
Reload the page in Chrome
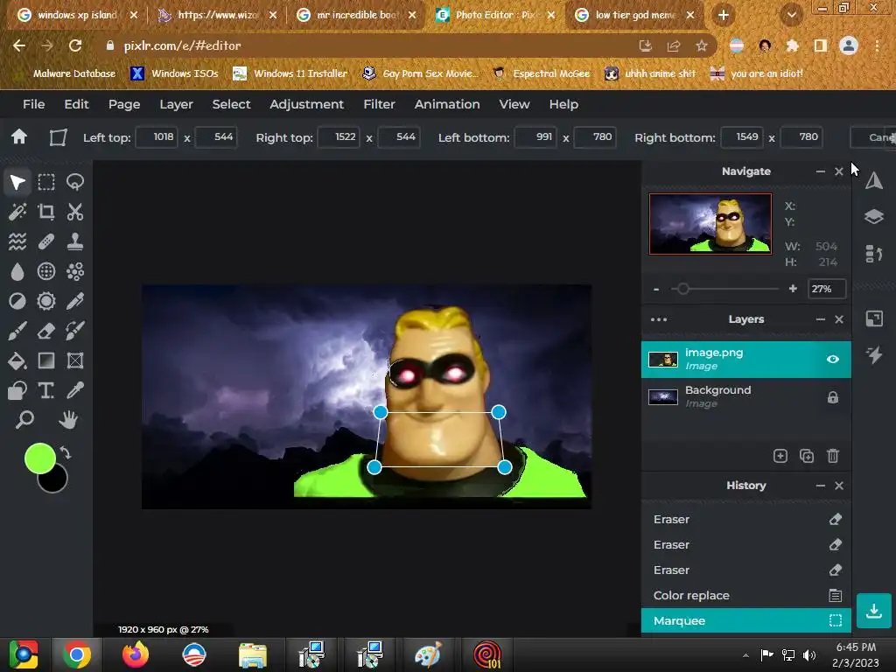(x=75, y=45)
